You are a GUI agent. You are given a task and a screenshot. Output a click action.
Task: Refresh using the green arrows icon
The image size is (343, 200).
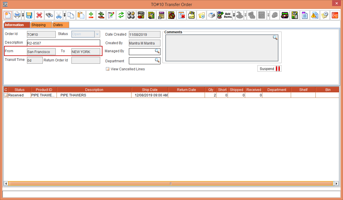pyautogui.click(x=121, y=15)
